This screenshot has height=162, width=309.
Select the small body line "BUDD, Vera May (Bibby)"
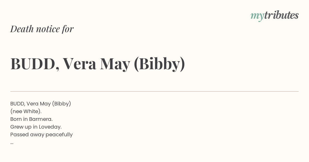41,104
